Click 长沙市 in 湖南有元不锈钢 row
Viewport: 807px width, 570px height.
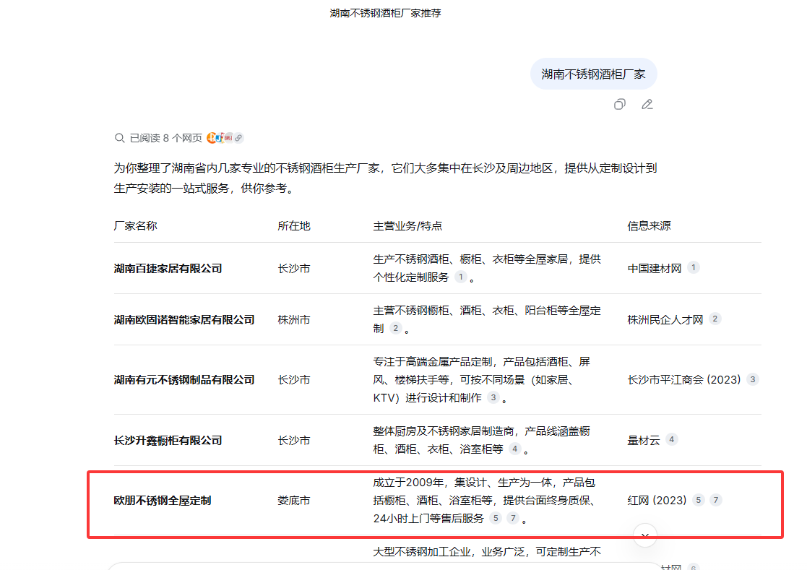point(294,380)
